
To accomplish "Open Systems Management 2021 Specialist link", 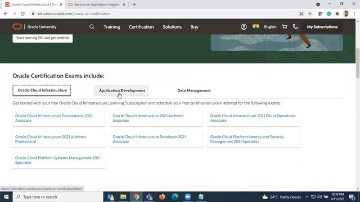I will (57, 160).
